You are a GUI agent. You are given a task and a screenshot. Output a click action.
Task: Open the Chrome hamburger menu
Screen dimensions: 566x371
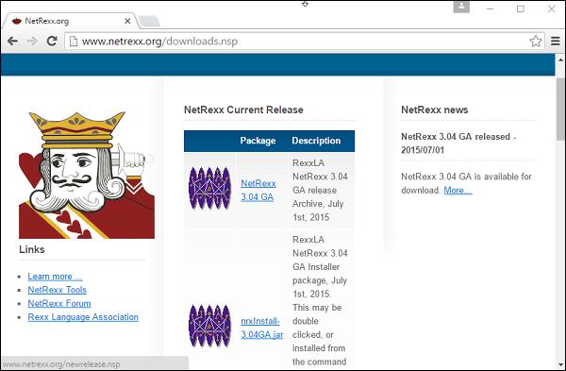pyautogui.click(x=556, y=42)
